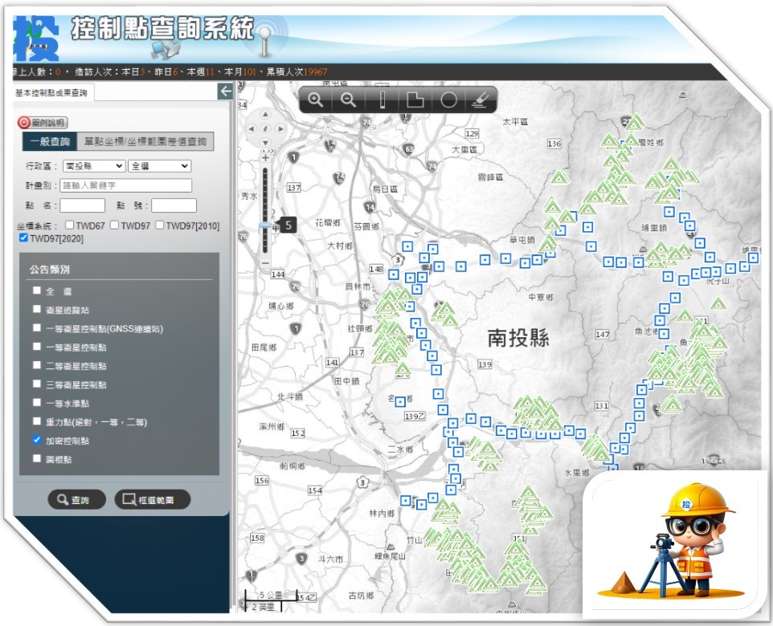
Task: Activate the ruler distance measurement tool
Action: tap(382, 100)
